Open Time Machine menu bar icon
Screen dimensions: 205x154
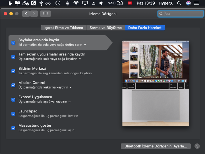click(x=57, y=3)
